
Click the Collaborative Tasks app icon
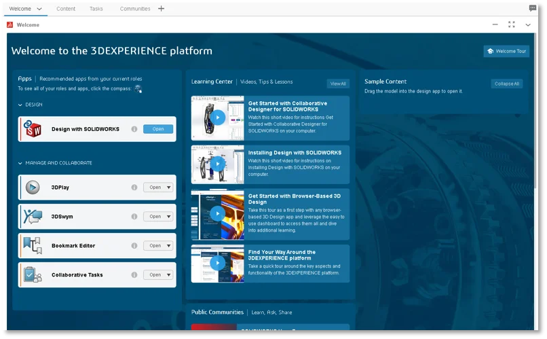(32, 275)
